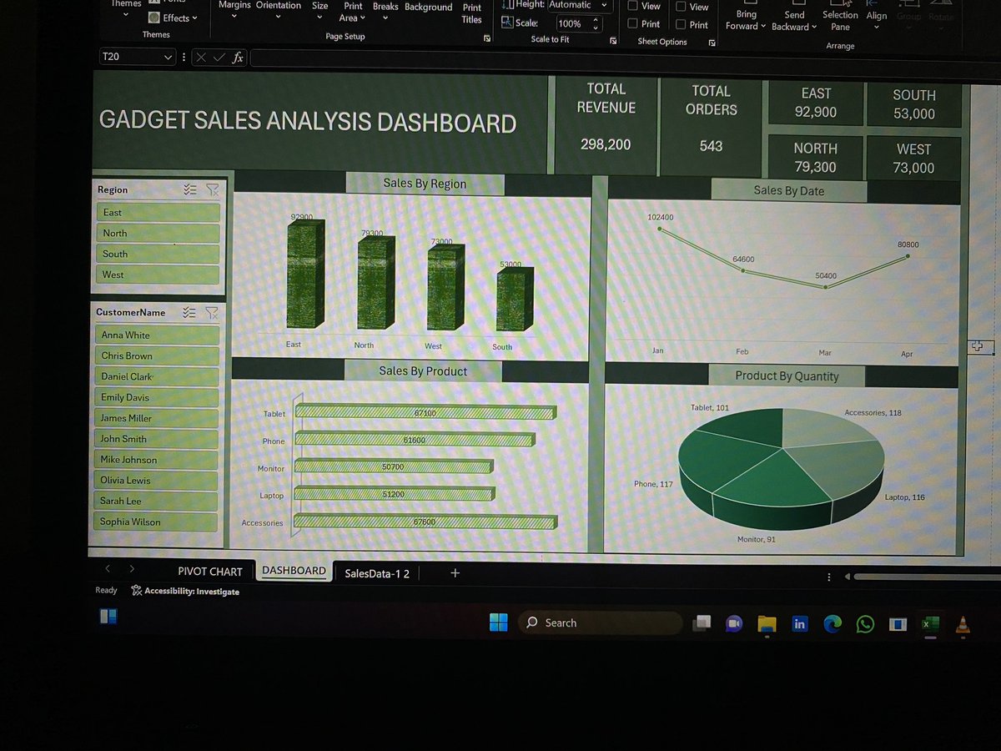Filter by customer Mike Johnson
1001x751 pixels.
coord(156,460)
